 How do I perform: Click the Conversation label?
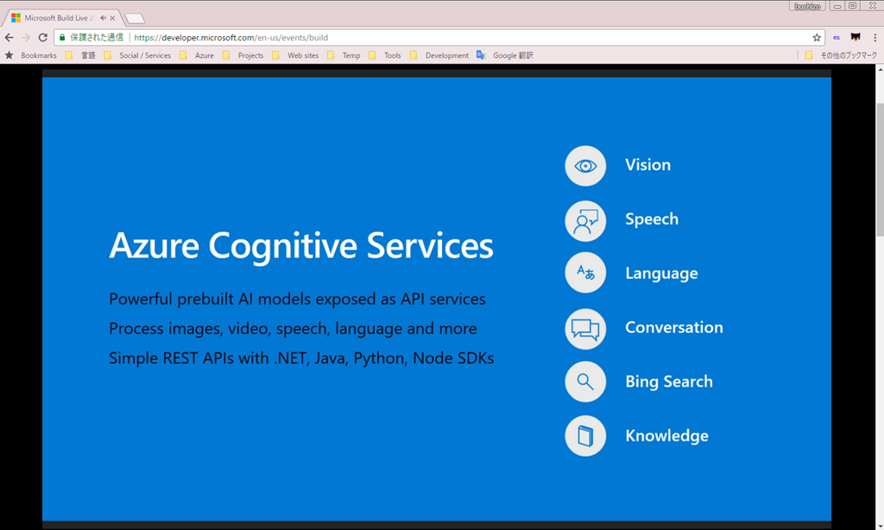(673, 328)
